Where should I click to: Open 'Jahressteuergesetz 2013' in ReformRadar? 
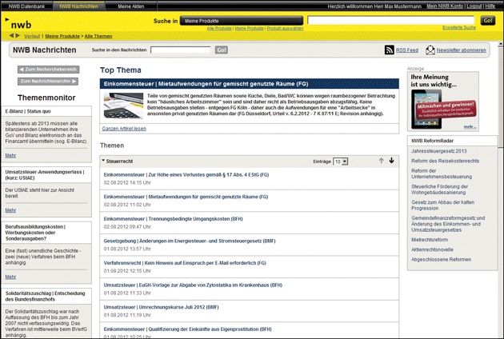[x=438, y=150]
